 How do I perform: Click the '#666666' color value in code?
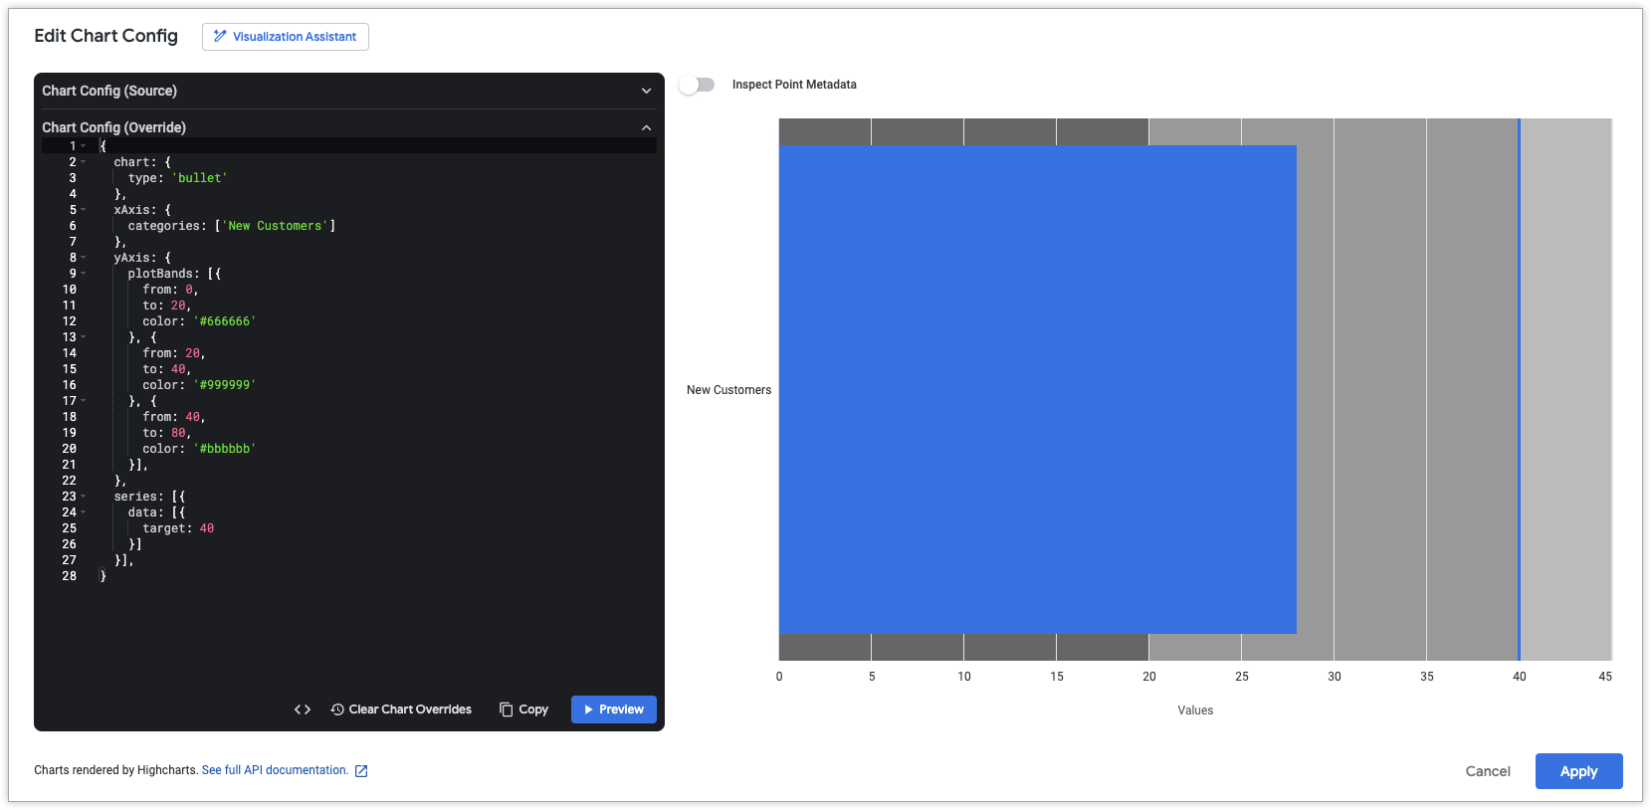[x=225, y=321]
